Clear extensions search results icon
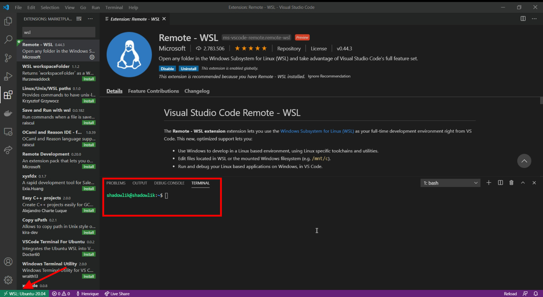 [x=79, y=19]
